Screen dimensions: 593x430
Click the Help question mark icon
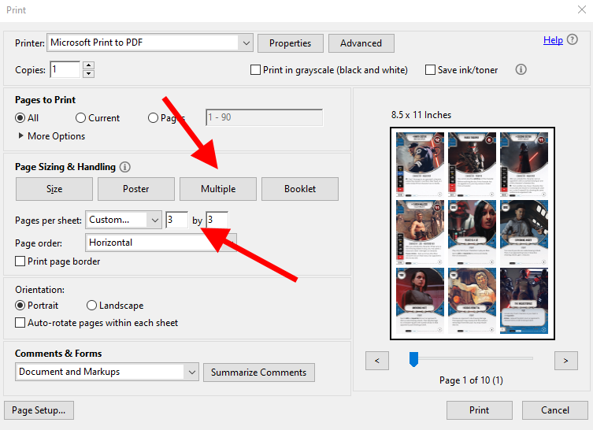pos(573,39)
